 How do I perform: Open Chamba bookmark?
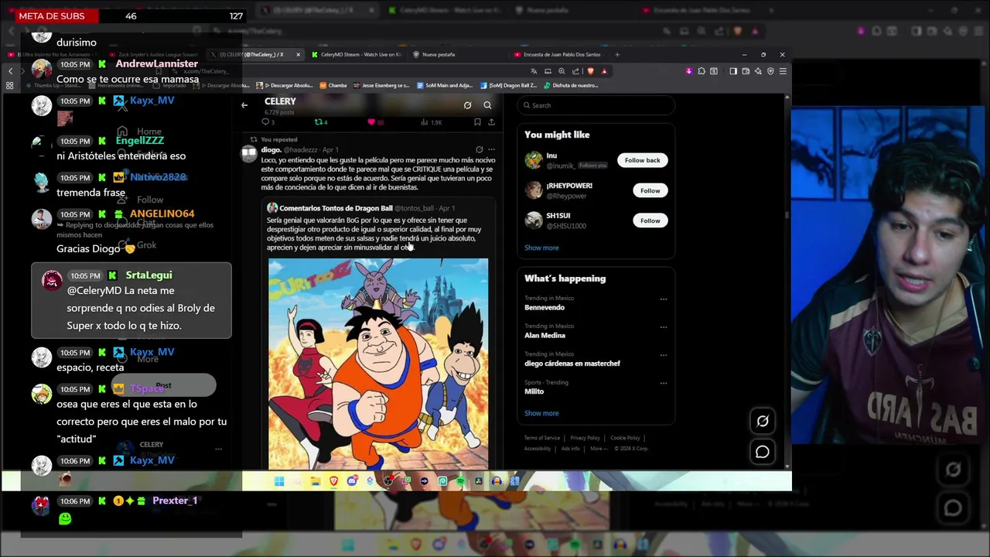[333, 85]
